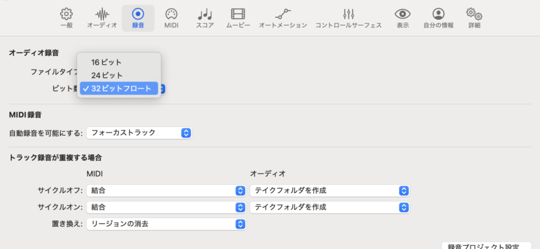This screenshot has width=540, height=249.
Task: Open the オーディオ waveform icon tab
Action: [x=102, y=17]
